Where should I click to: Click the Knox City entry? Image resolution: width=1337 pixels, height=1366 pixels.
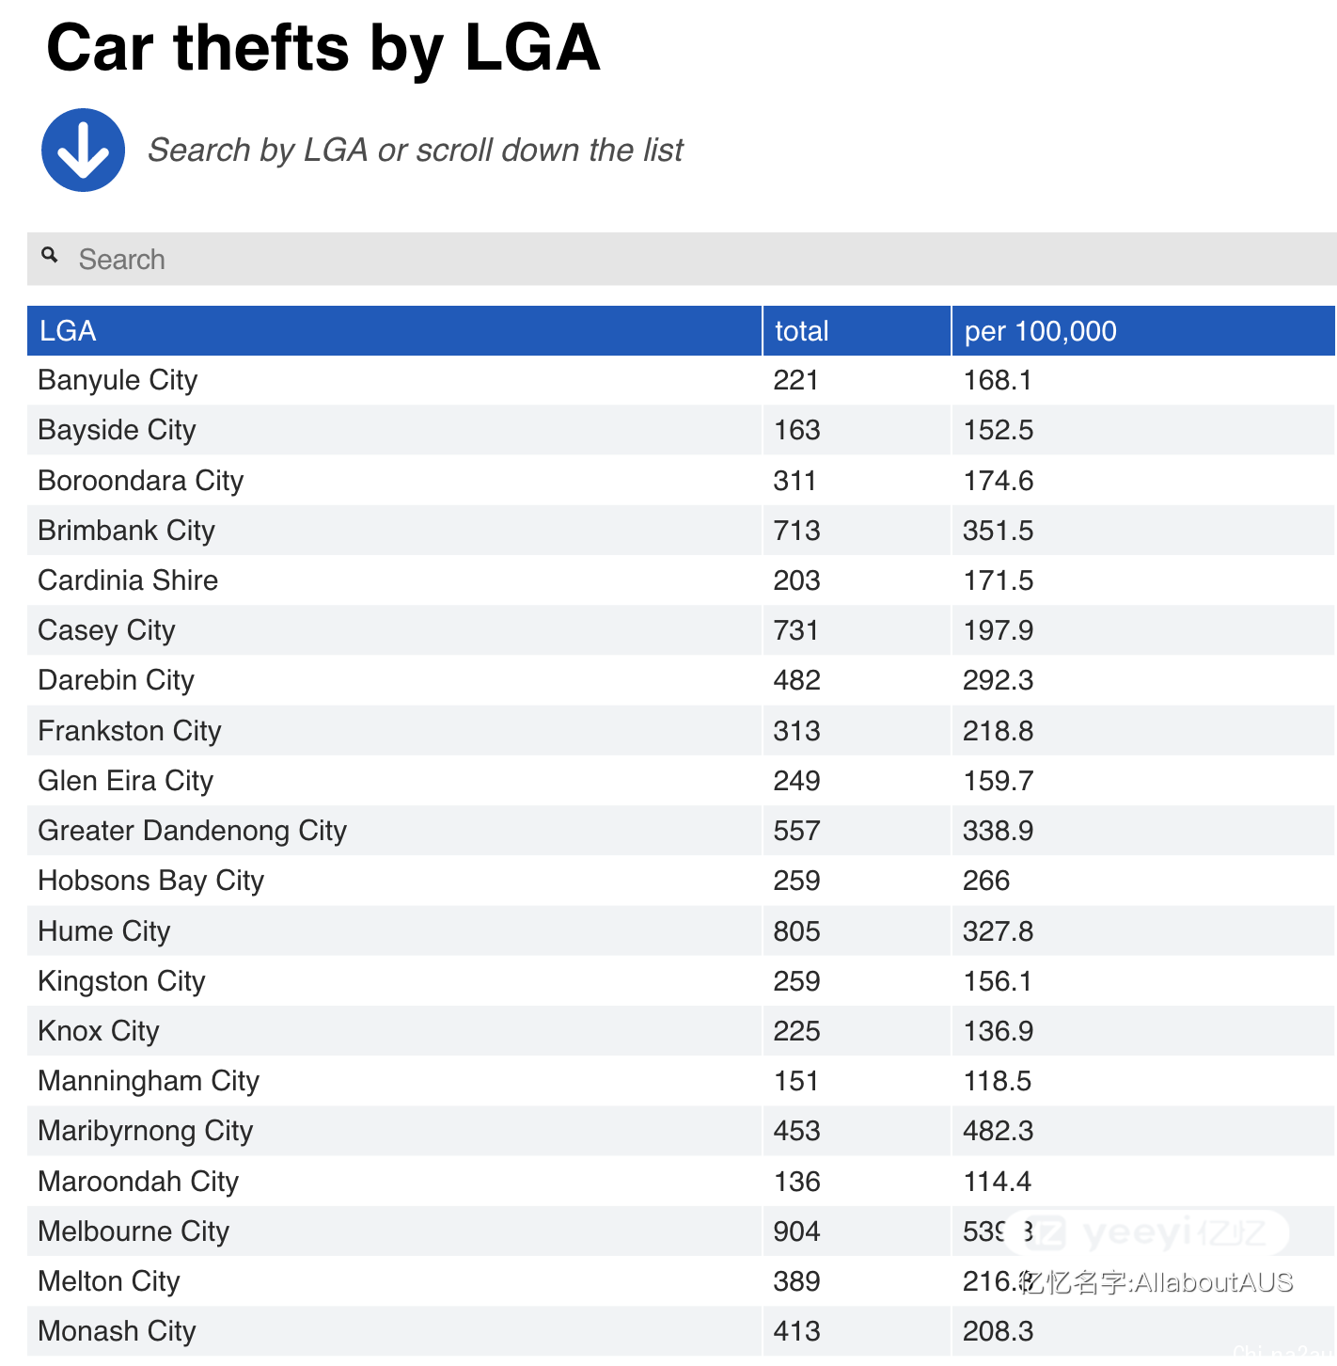tap(99, 1031)
